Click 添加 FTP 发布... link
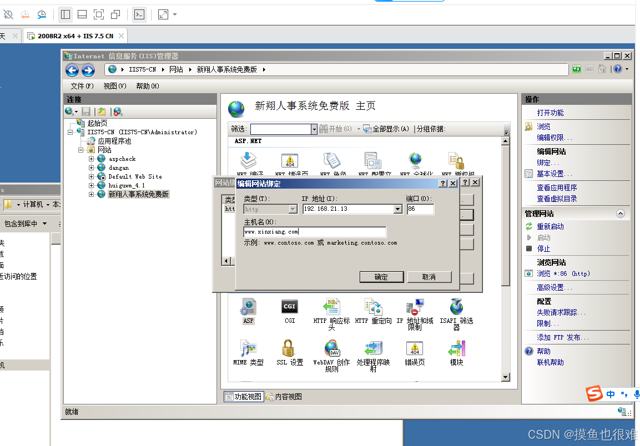The image size is (640, 446). tap(563, 337)
